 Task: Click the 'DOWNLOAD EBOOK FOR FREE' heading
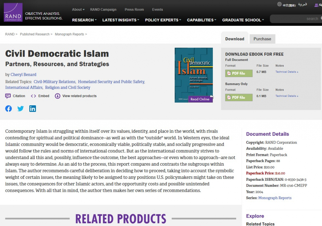click(254, 54)
